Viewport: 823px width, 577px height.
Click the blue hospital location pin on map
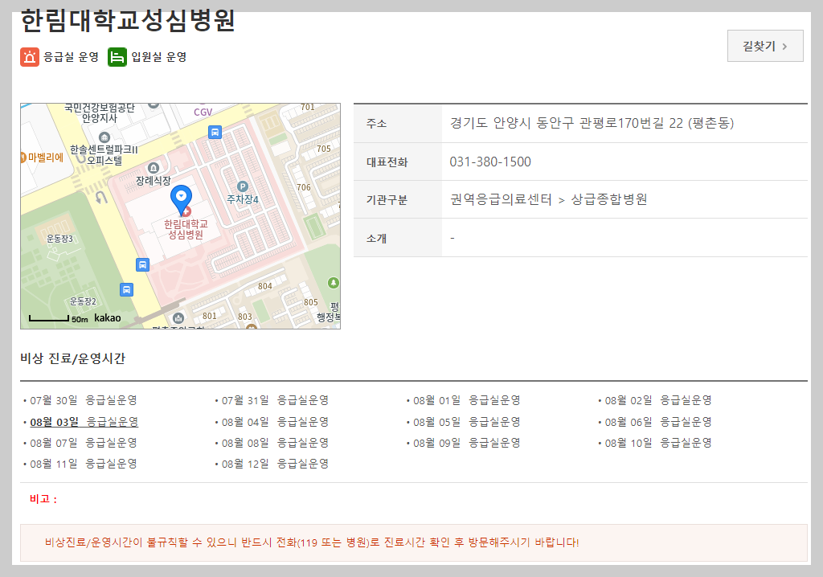[181, 200]
